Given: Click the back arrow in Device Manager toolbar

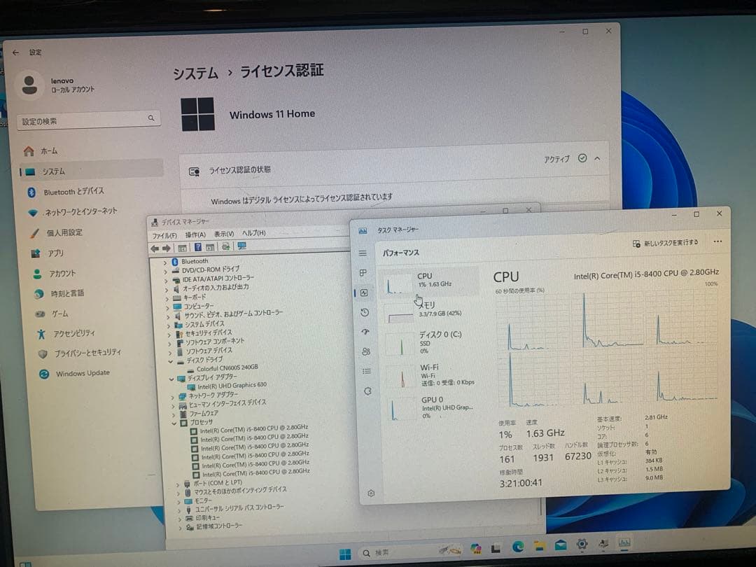Looking at the screenshot, I should [154, 246].
